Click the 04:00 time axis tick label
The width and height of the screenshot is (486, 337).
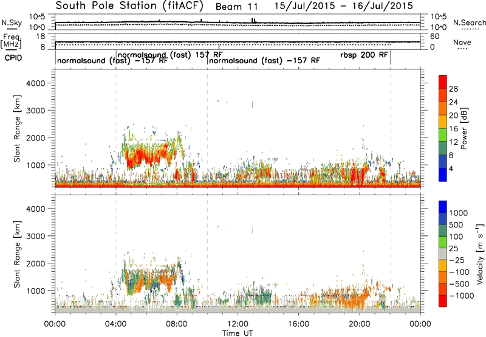[116, 324]
